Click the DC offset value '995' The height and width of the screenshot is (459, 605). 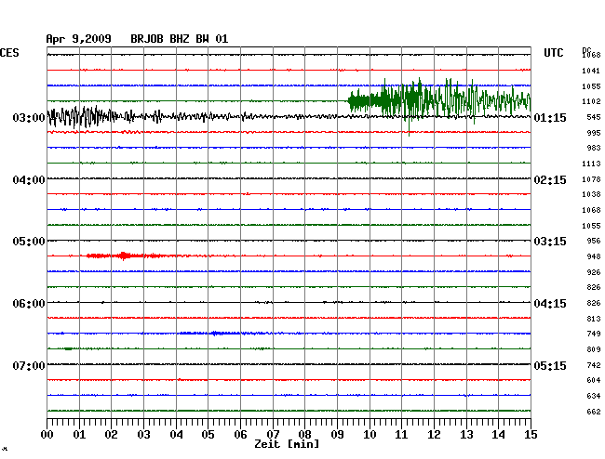tap(594, 133)
